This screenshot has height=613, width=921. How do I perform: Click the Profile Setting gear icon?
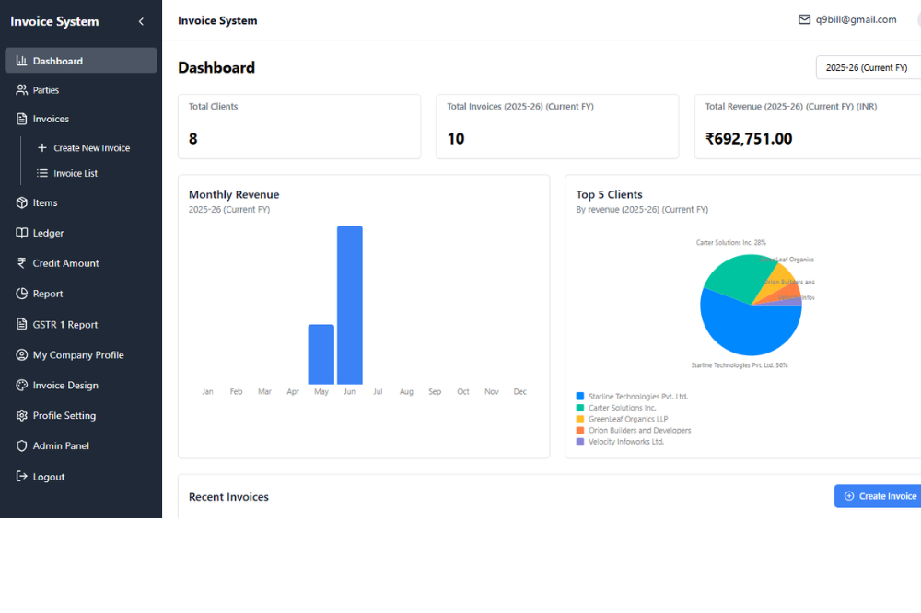pos(22,415)
